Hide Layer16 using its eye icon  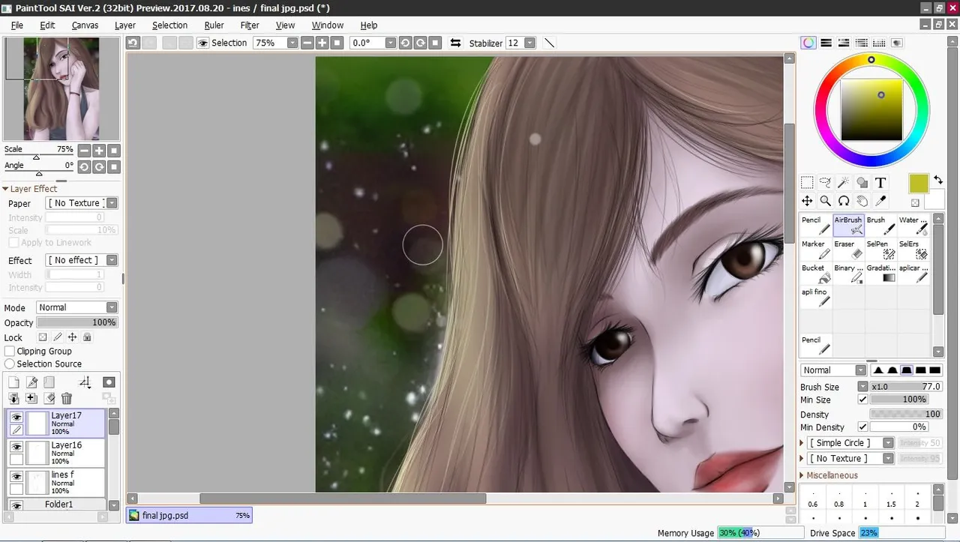click(x=16, y=447)
